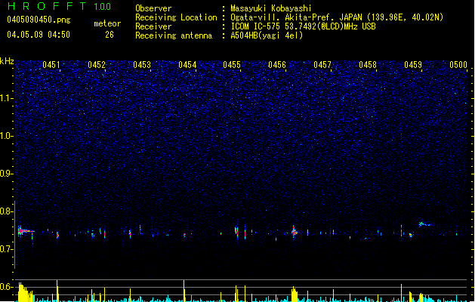This screenshot has width=475, height=302.
Task: Click the 1.1 kHz axis label
Action: 7,98
